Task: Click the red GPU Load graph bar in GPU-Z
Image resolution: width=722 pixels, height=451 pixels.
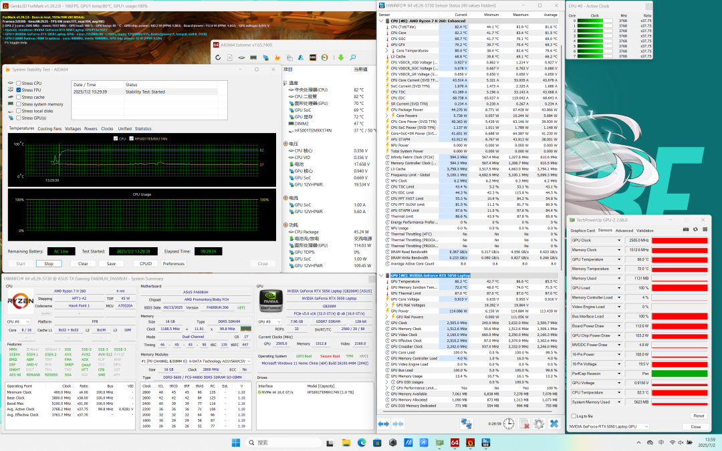Action: click(x=680, y=288)
